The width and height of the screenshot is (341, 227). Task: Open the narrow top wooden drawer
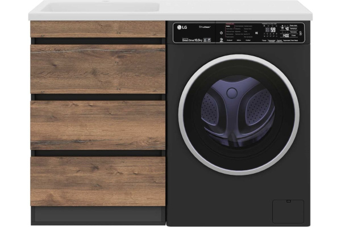click(x=98, y=29)
